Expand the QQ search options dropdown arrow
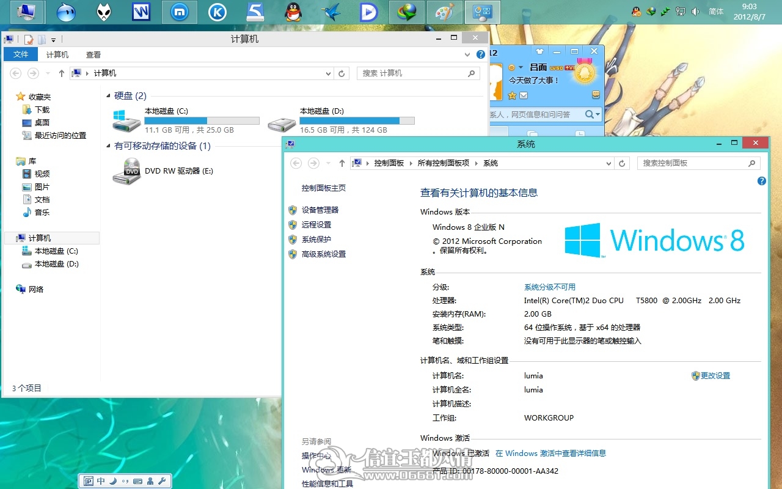782x489 pixels. pyautogui.click(x=597, y=114)
